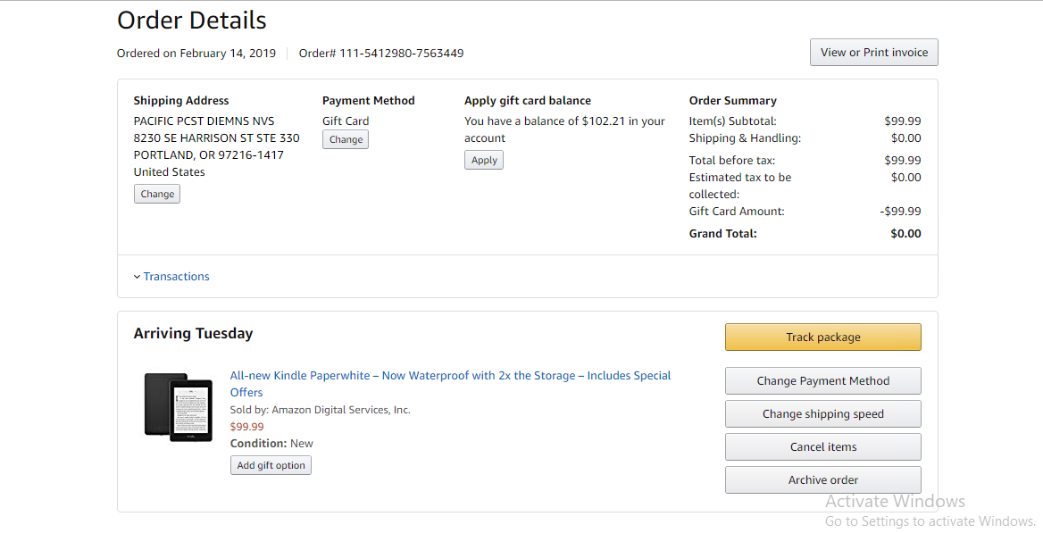Change the shipping address
Image resolution: width=1043 pixels, height=533 pixels.
pos(157,194)
